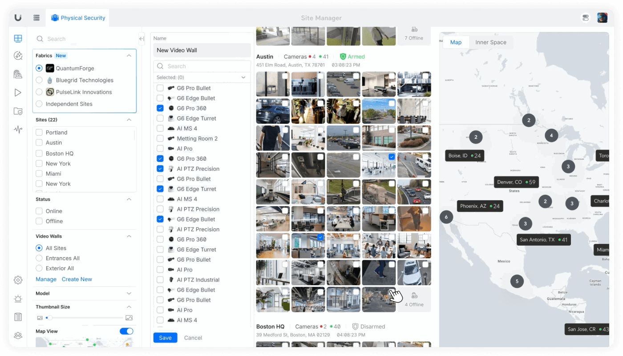Viewport: 623px width, 356px height.
Task: Collapse the Status section chevron
Action: (129, 199)
